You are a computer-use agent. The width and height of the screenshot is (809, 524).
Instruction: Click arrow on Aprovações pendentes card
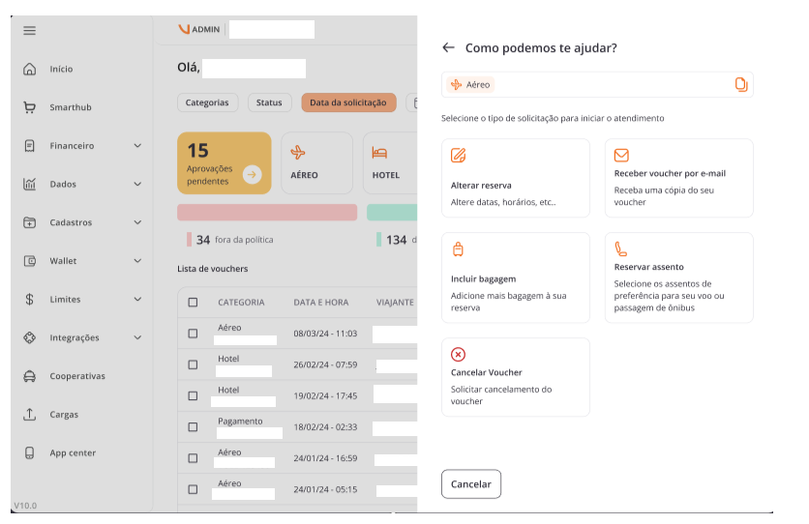pos(252,175)
